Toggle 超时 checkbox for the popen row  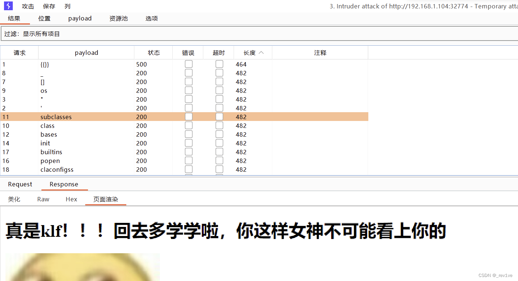coord(219,160)
